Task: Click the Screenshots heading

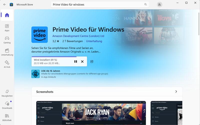Action: pos(45,92)
